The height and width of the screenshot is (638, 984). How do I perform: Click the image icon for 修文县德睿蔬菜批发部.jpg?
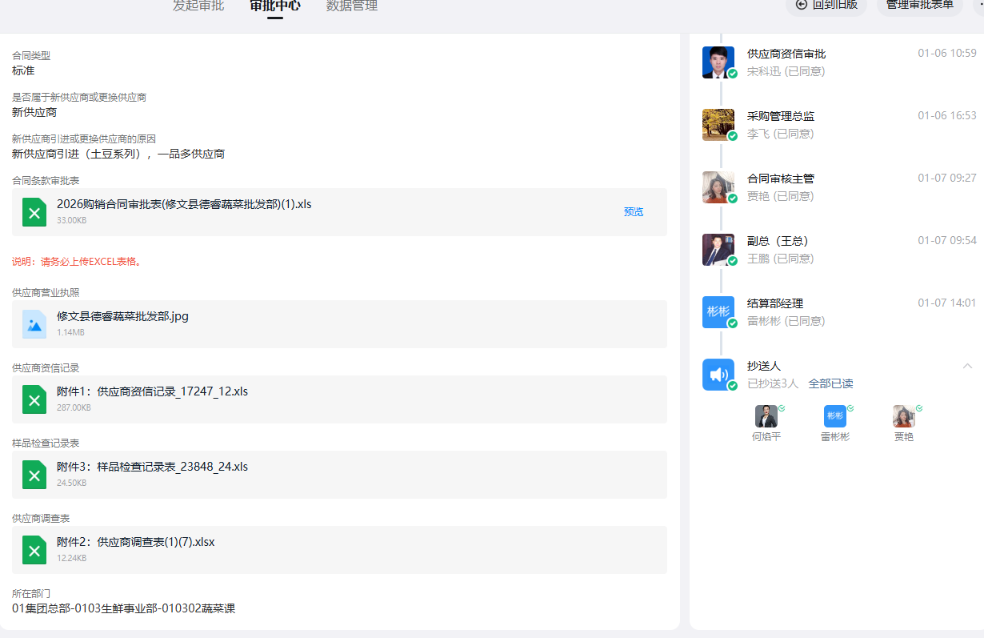point(34,324)
